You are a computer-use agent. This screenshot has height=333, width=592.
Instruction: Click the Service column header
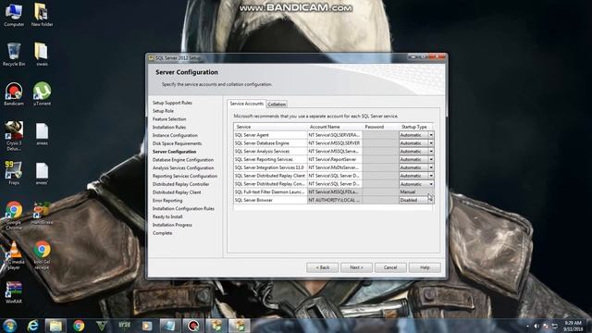[x=270, y=127]
